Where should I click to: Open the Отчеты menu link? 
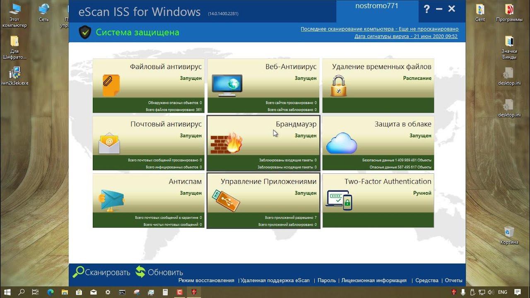[454, 281]
